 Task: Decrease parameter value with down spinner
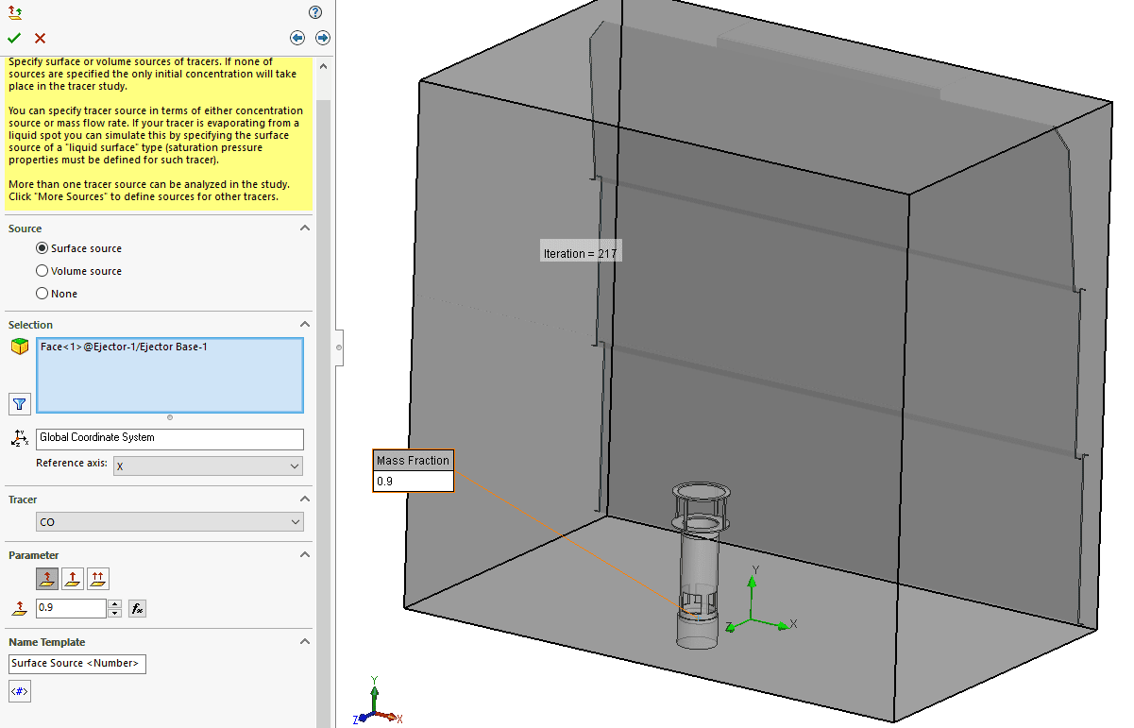[115, 614]
